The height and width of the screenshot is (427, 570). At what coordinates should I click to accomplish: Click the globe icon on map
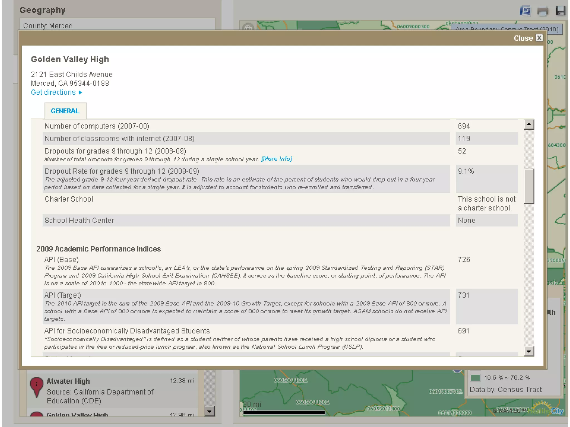pos(248,27)
